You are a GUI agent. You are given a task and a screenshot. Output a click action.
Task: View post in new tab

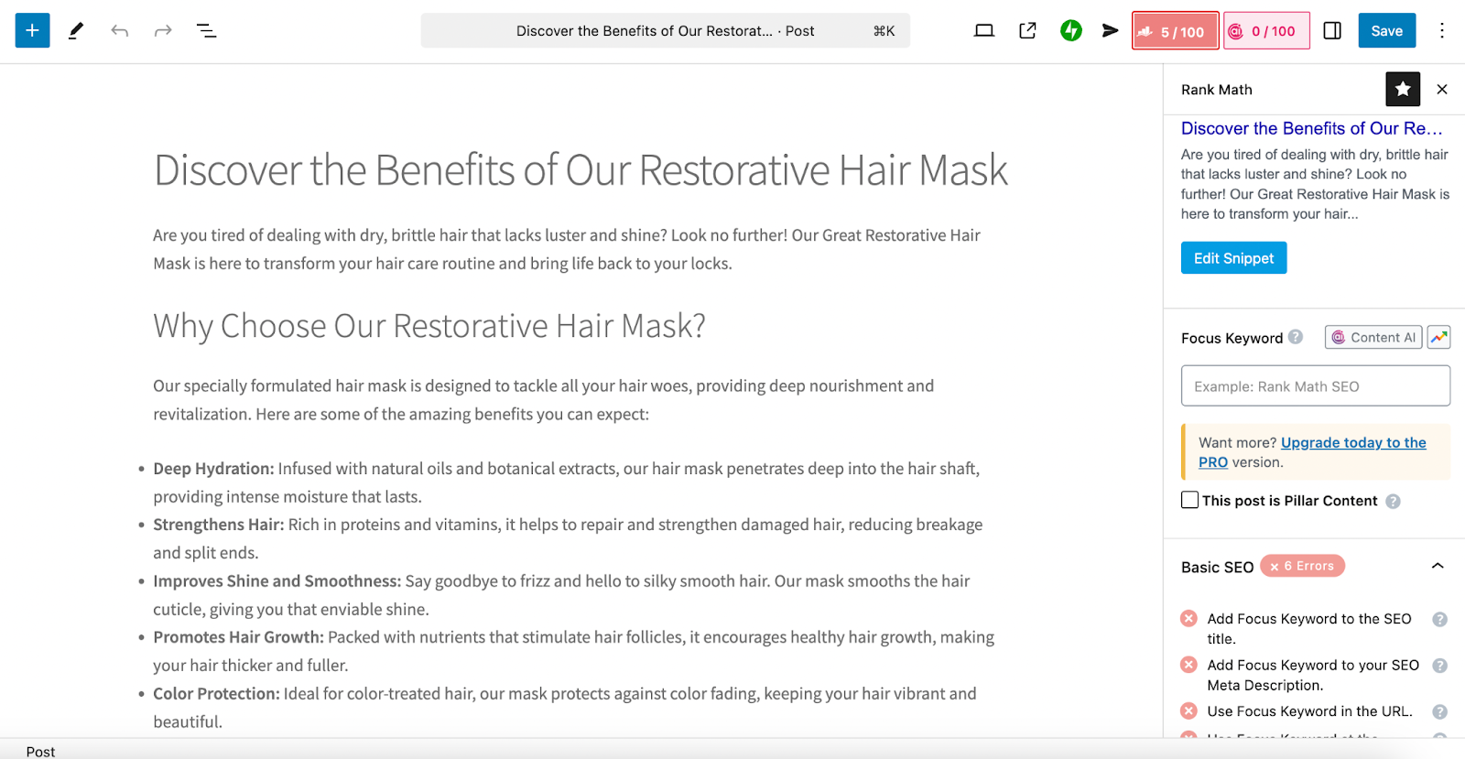point(1027,30)
